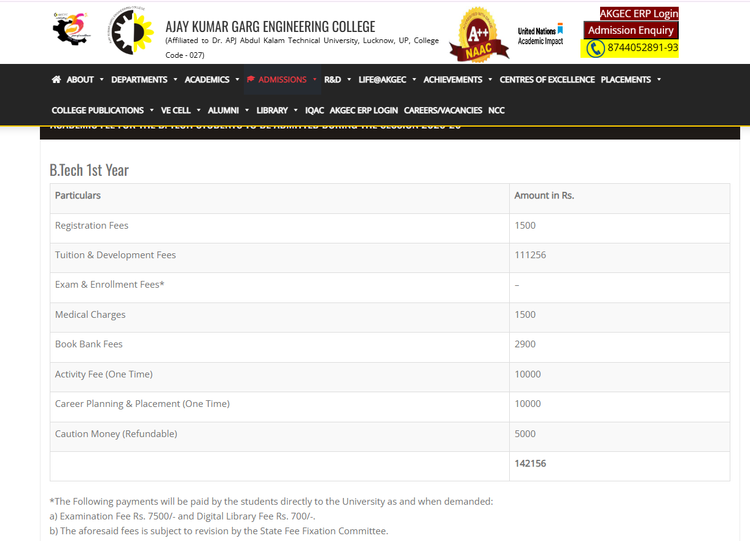Open the CAREERS/VACANCIES menu item
Viewport: 750px width, 541px height.
tap(443, 110)
